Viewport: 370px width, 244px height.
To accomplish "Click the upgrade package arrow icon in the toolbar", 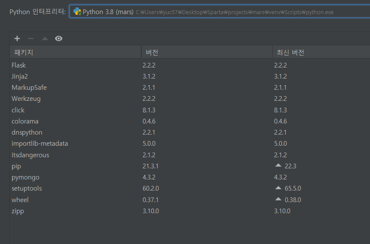I will click(x=45, y=38).
